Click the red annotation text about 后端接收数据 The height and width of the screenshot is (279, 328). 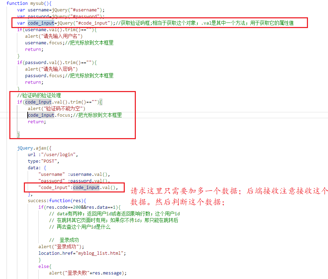(x=221, y=196)
